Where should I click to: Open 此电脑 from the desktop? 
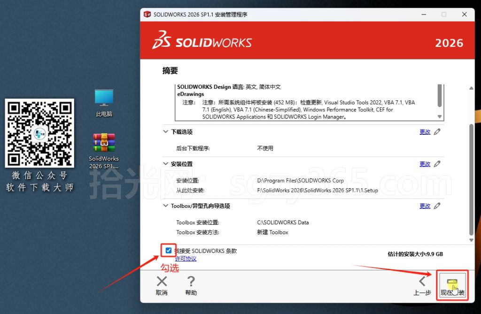[x=103, y=96]
